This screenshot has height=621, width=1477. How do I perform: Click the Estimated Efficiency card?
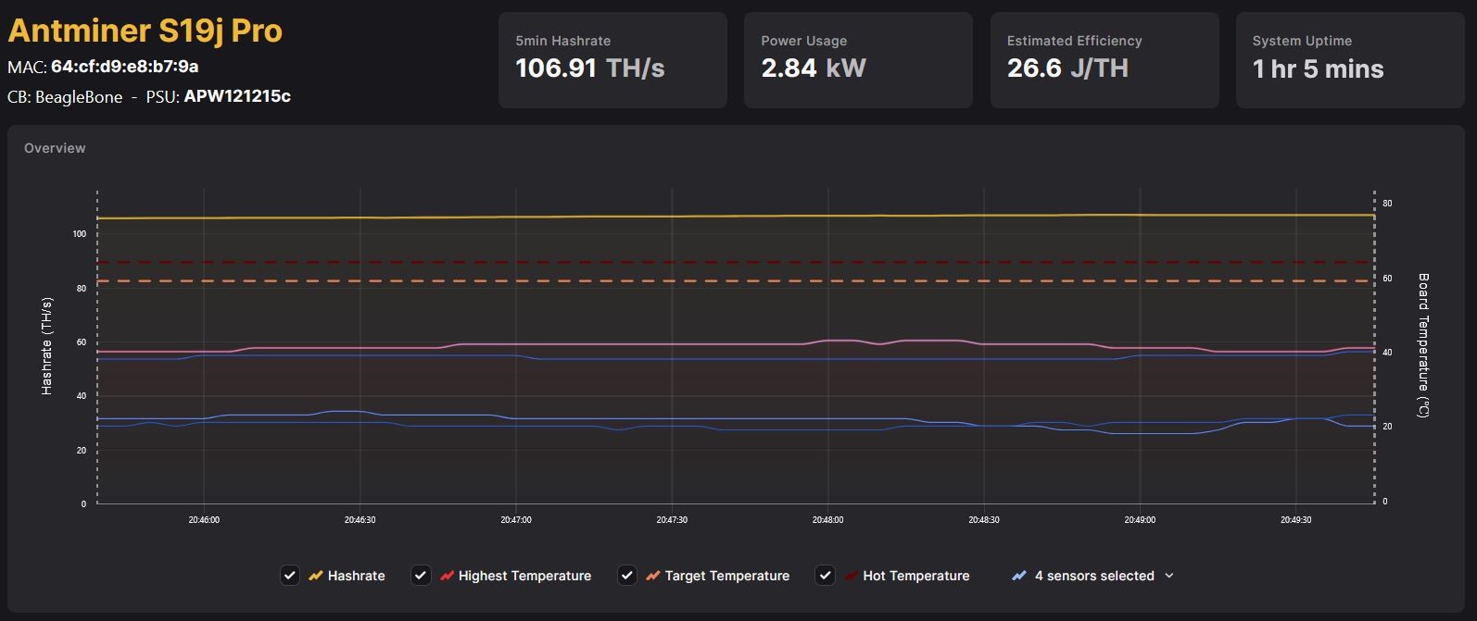tap(1105, 60)
